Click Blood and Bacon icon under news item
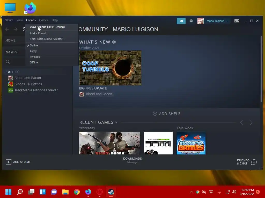Image resolution: width=265 pixels, height=198 pixels. pyautogui.click(x=82, y=94)
